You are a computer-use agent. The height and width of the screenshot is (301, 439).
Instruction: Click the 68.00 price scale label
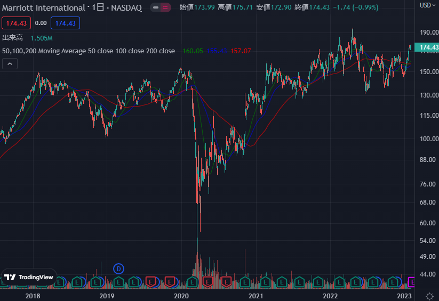pos(427,202)
